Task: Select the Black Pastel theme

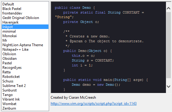Action: [x=25, y=9]
